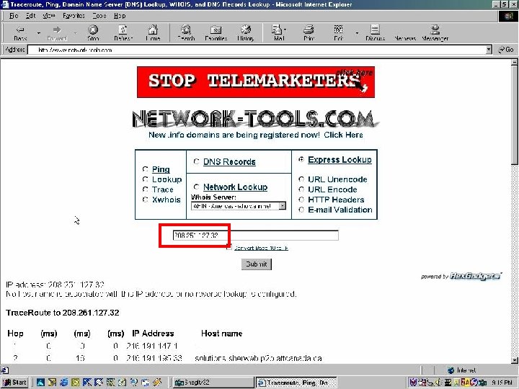Click the Mail toolbar button

click(x=278, y=33)
